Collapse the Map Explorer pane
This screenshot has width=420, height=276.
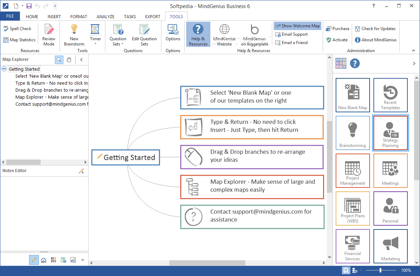pos(82,59)
